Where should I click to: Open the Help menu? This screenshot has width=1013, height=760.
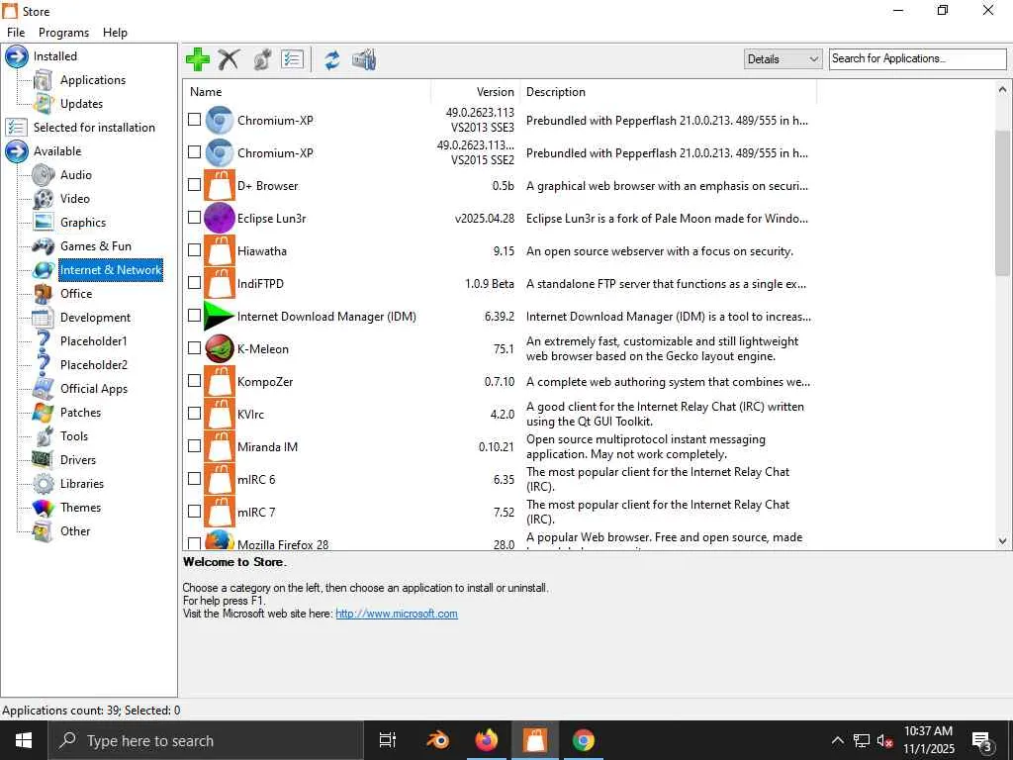pos(115,33)
